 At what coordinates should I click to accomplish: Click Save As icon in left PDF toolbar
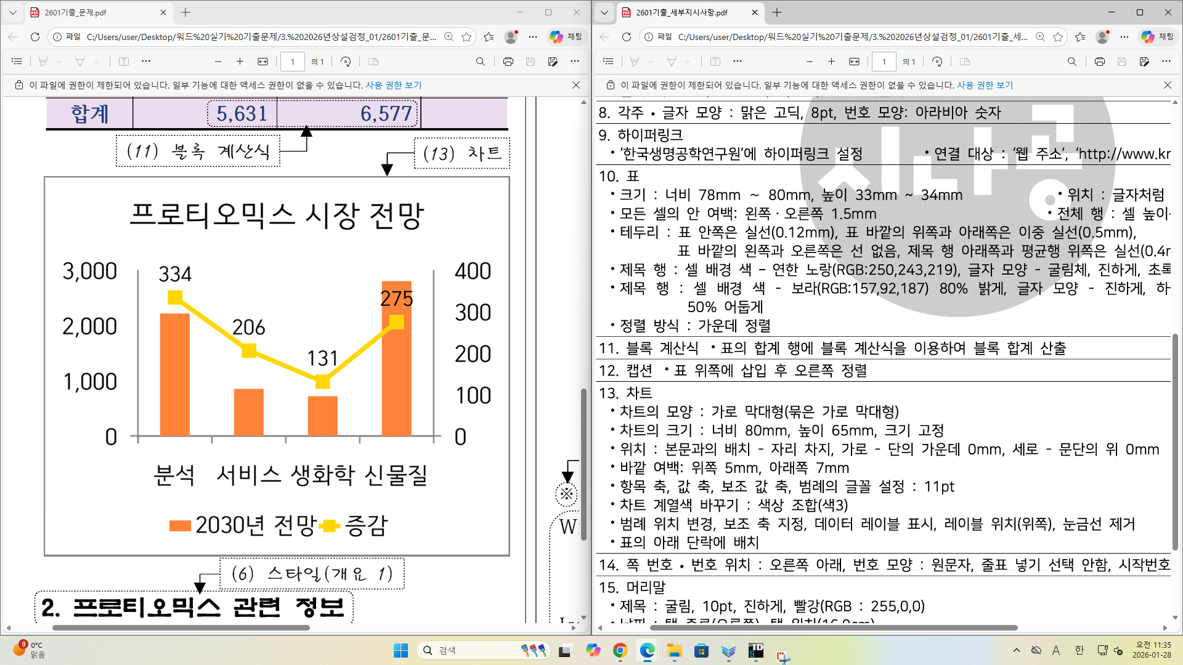coord(553,62)
